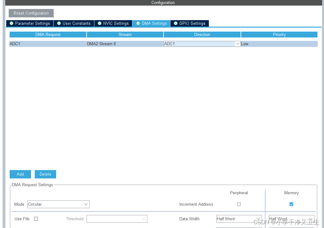Click the Priority column header
The height and width of the screenshot is (228, 324).
[279, 34]
